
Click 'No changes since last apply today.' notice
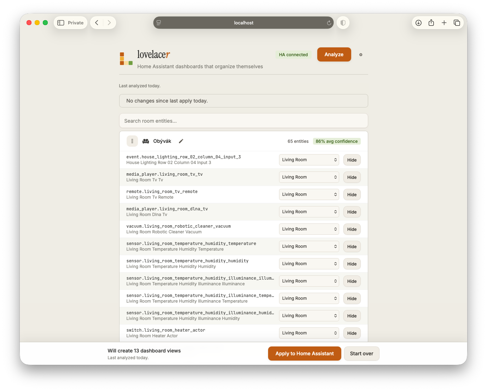(244, 101)
